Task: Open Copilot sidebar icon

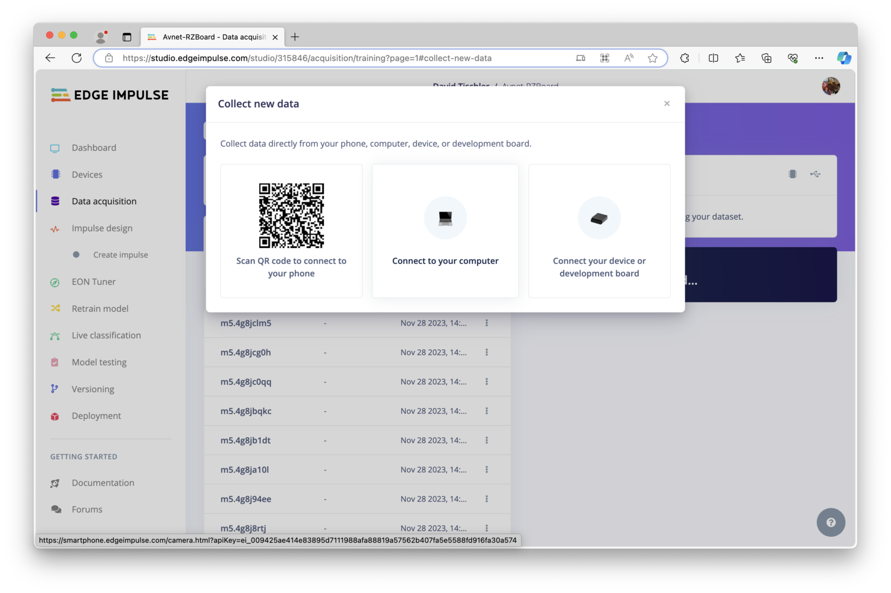Action: (x=844, y=58)
